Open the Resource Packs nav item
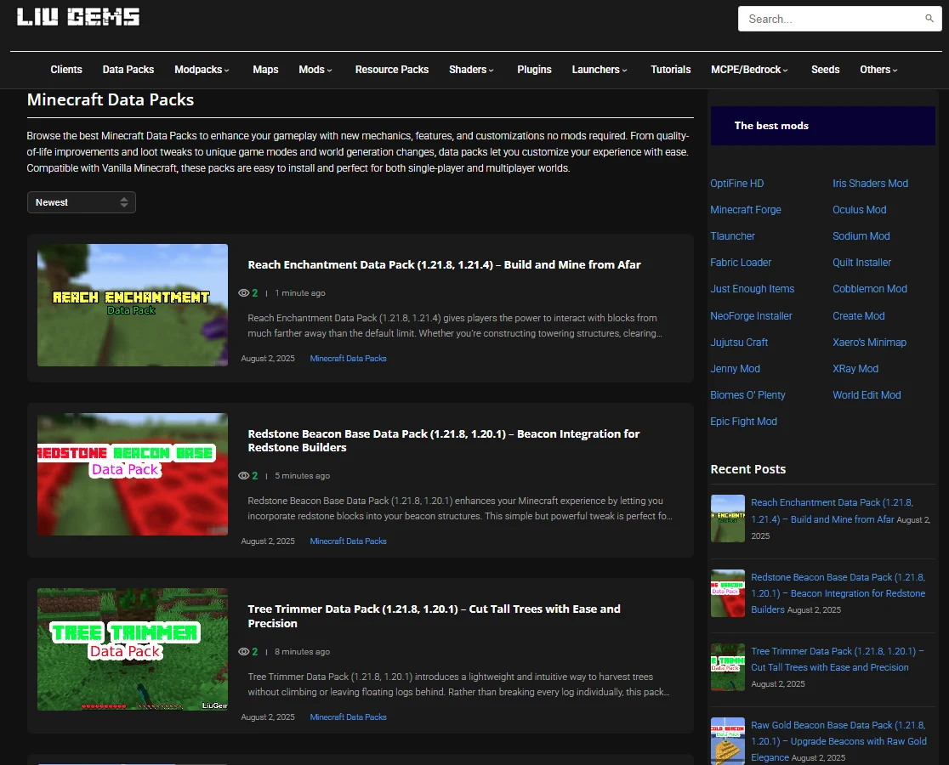949x765 pixels. [391, 70]
